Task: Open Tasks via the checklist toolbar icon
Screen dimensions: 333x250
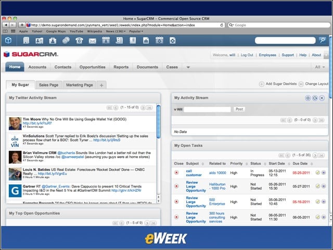Action: [x=119, y=41]
